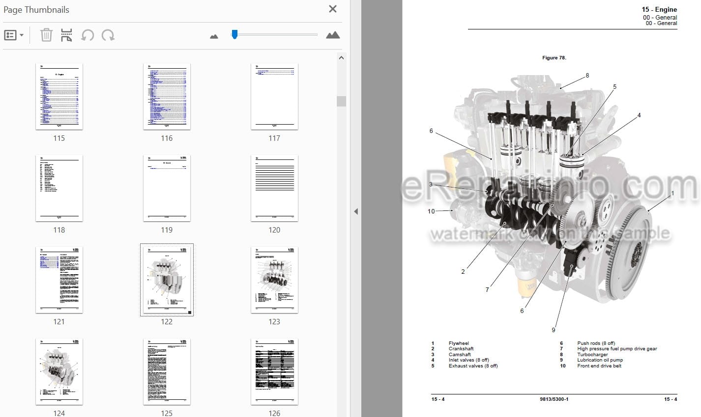Click the thumbnail panel scrollbar handle
Image resolution: width=701 pixels, height=417 pixels.
(342, 101)
